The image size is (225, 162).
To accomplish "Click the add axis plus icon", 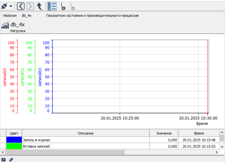I will 63,6.
